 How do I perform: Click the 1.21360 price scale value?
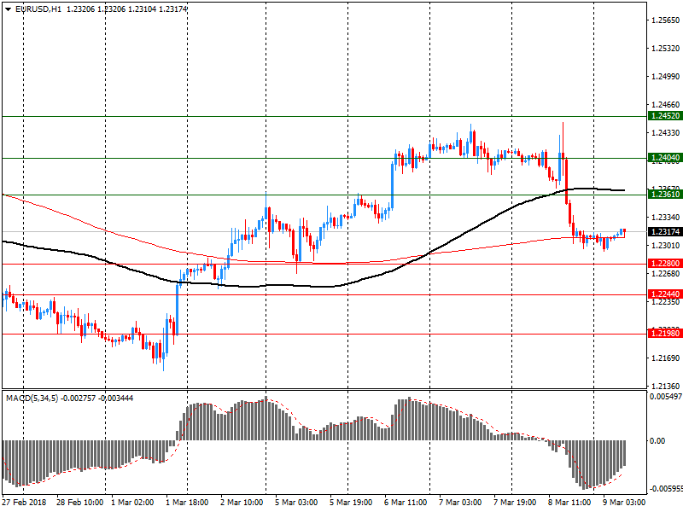pyautogui.click(x=666, y=387)
